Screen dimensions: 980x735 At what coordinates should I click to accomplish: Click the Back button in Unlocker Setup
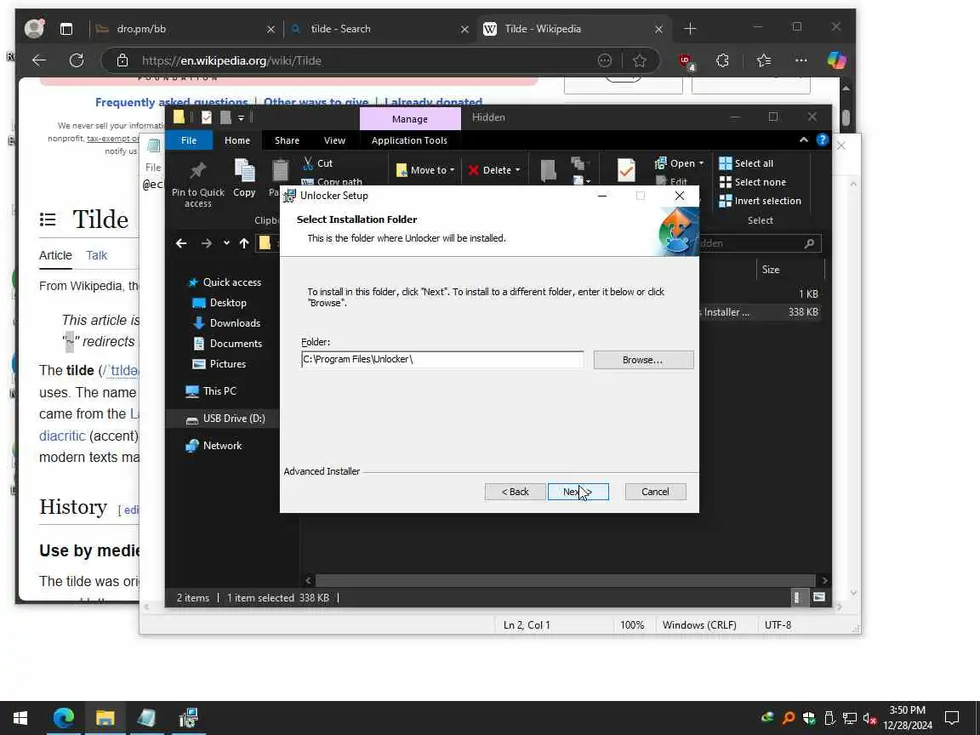click(515, 492)
